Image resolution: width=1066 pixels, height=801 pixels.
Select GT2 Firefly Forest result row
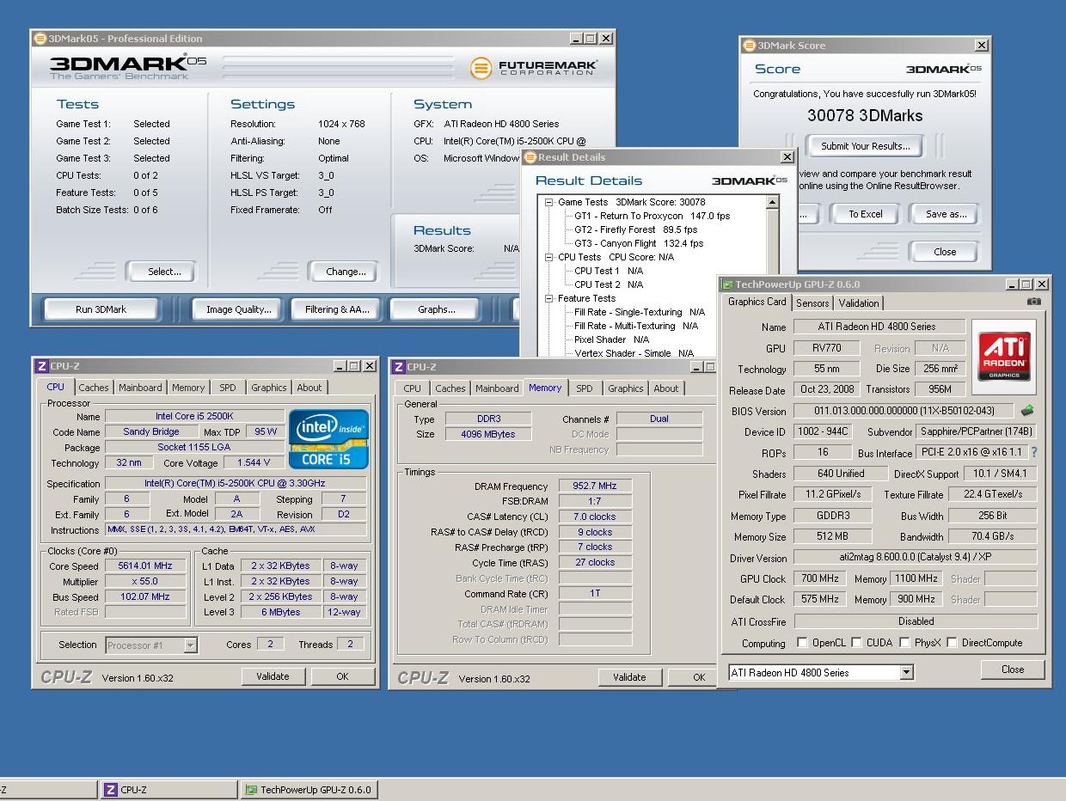coord(635,229)
